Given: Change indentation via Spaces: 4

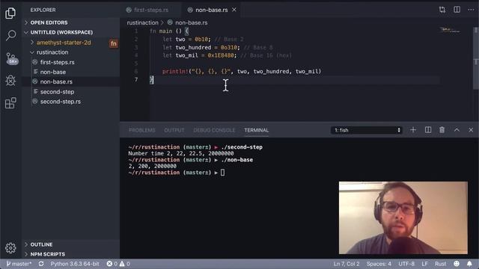Looking at the screenshot, I should pyautogui.click(x=379, y=264).
